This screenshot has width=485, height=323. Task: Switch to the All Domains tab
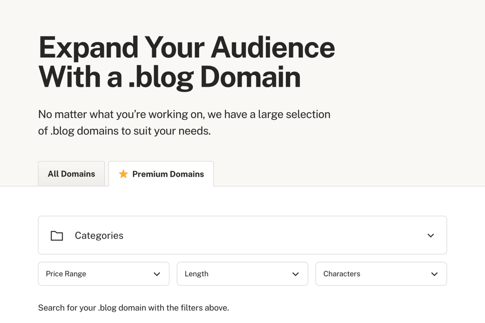(71, 174)
